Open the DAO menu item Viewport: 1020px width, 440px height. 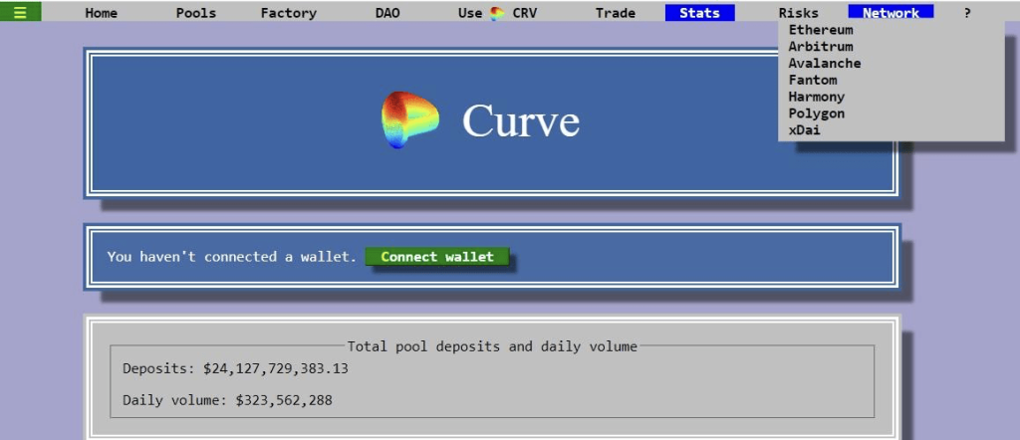click(x=387, y=13)
